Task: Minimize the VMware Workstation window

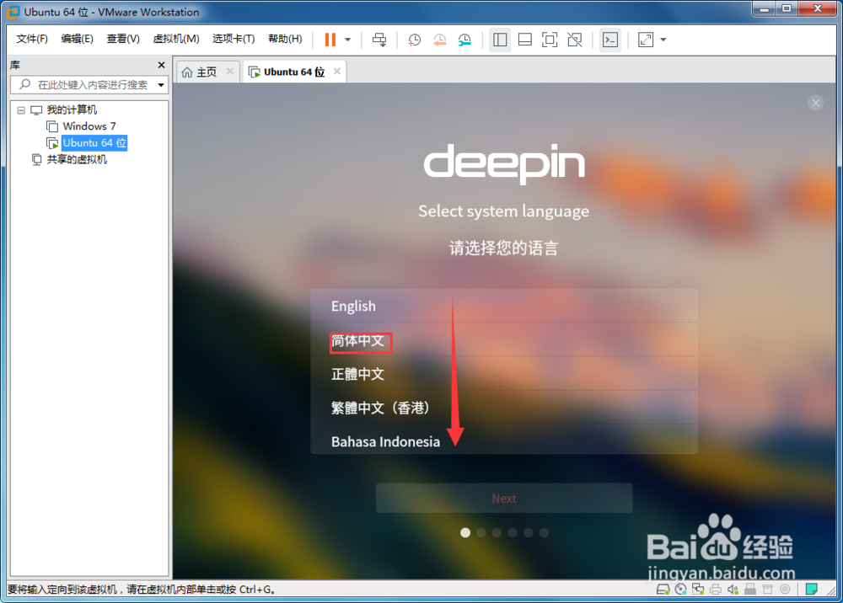Action: [765, 9]
